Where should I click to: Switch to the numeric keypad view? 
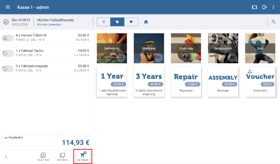click(x=104, y=22)
